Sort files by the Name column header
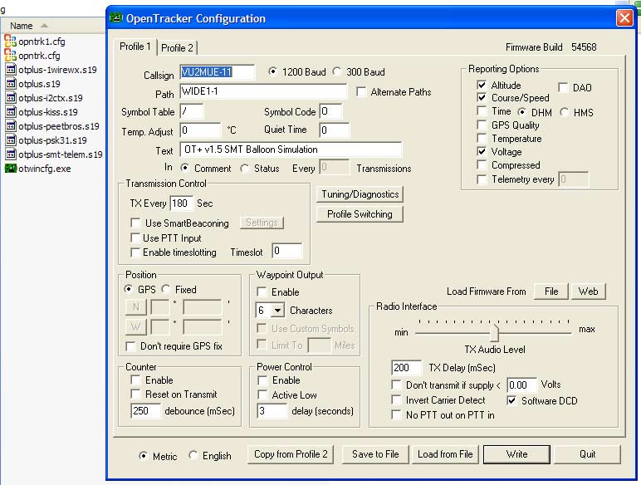The width and height of the screenshot is (641, 485). [x=22, y=26]
